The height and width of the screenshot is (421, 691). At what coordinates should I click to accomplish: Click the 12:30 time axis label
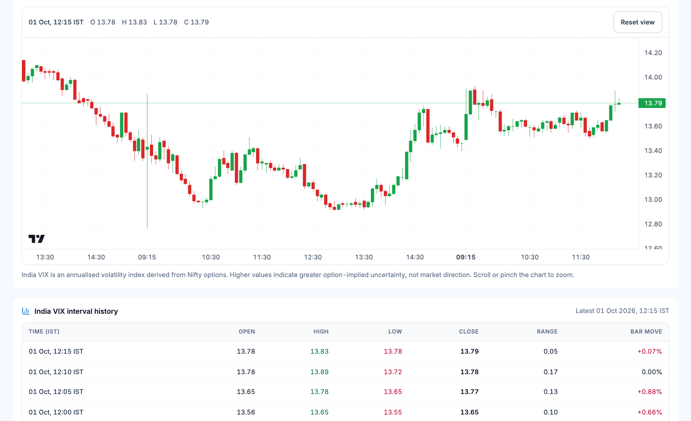[x=313, y=257]
